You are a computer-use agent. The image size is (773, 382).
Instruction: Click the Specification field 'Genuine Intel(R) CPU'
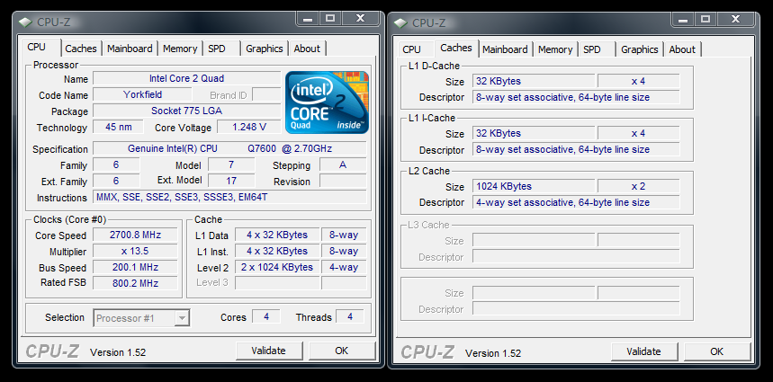click(x=229, y=148)
